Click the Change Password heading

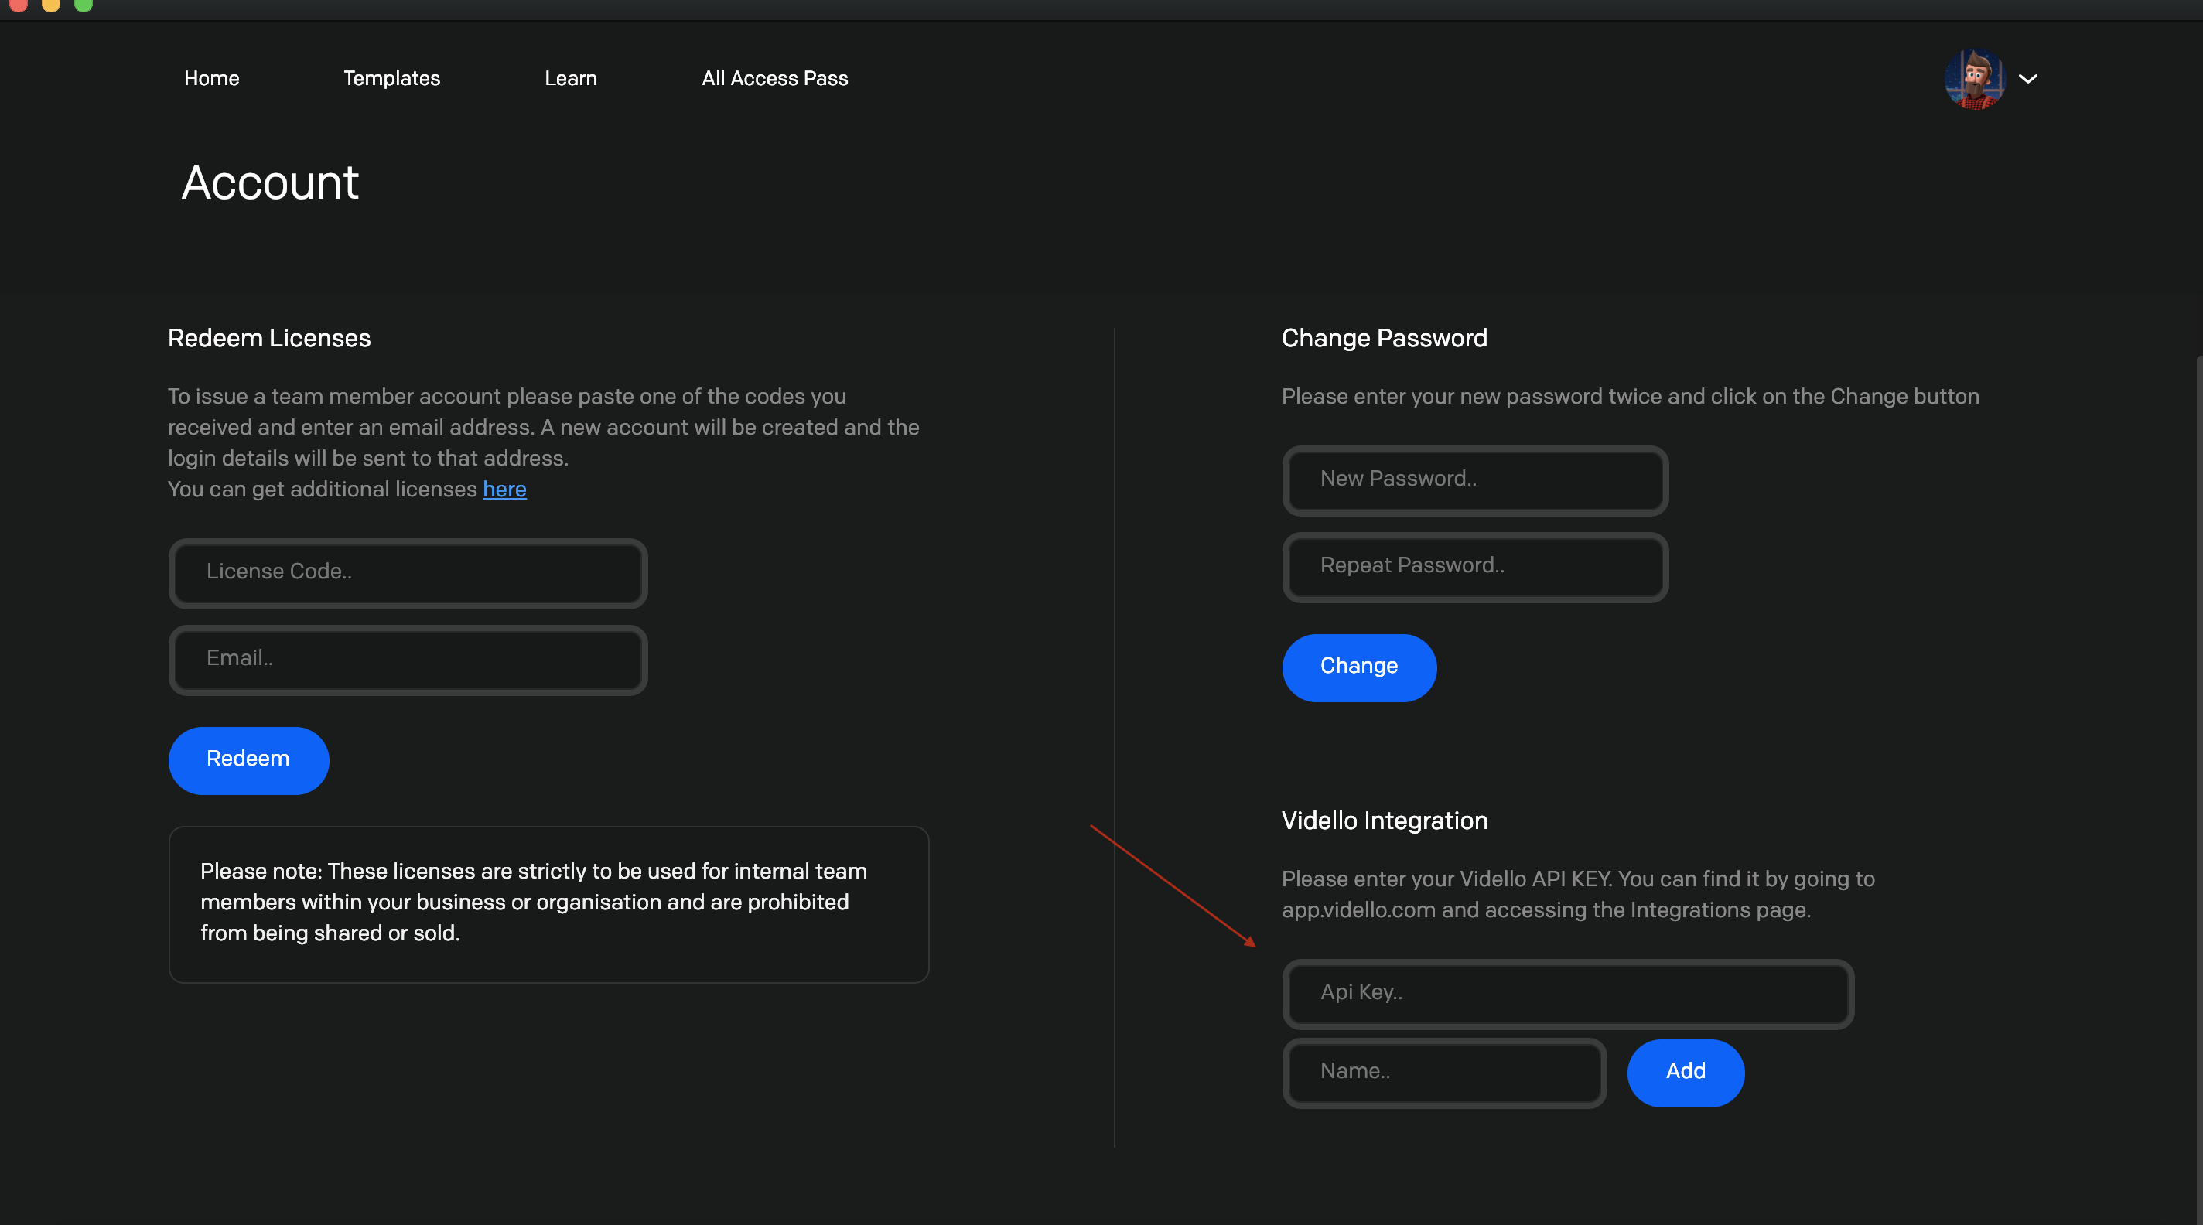tap(1384, 338)
